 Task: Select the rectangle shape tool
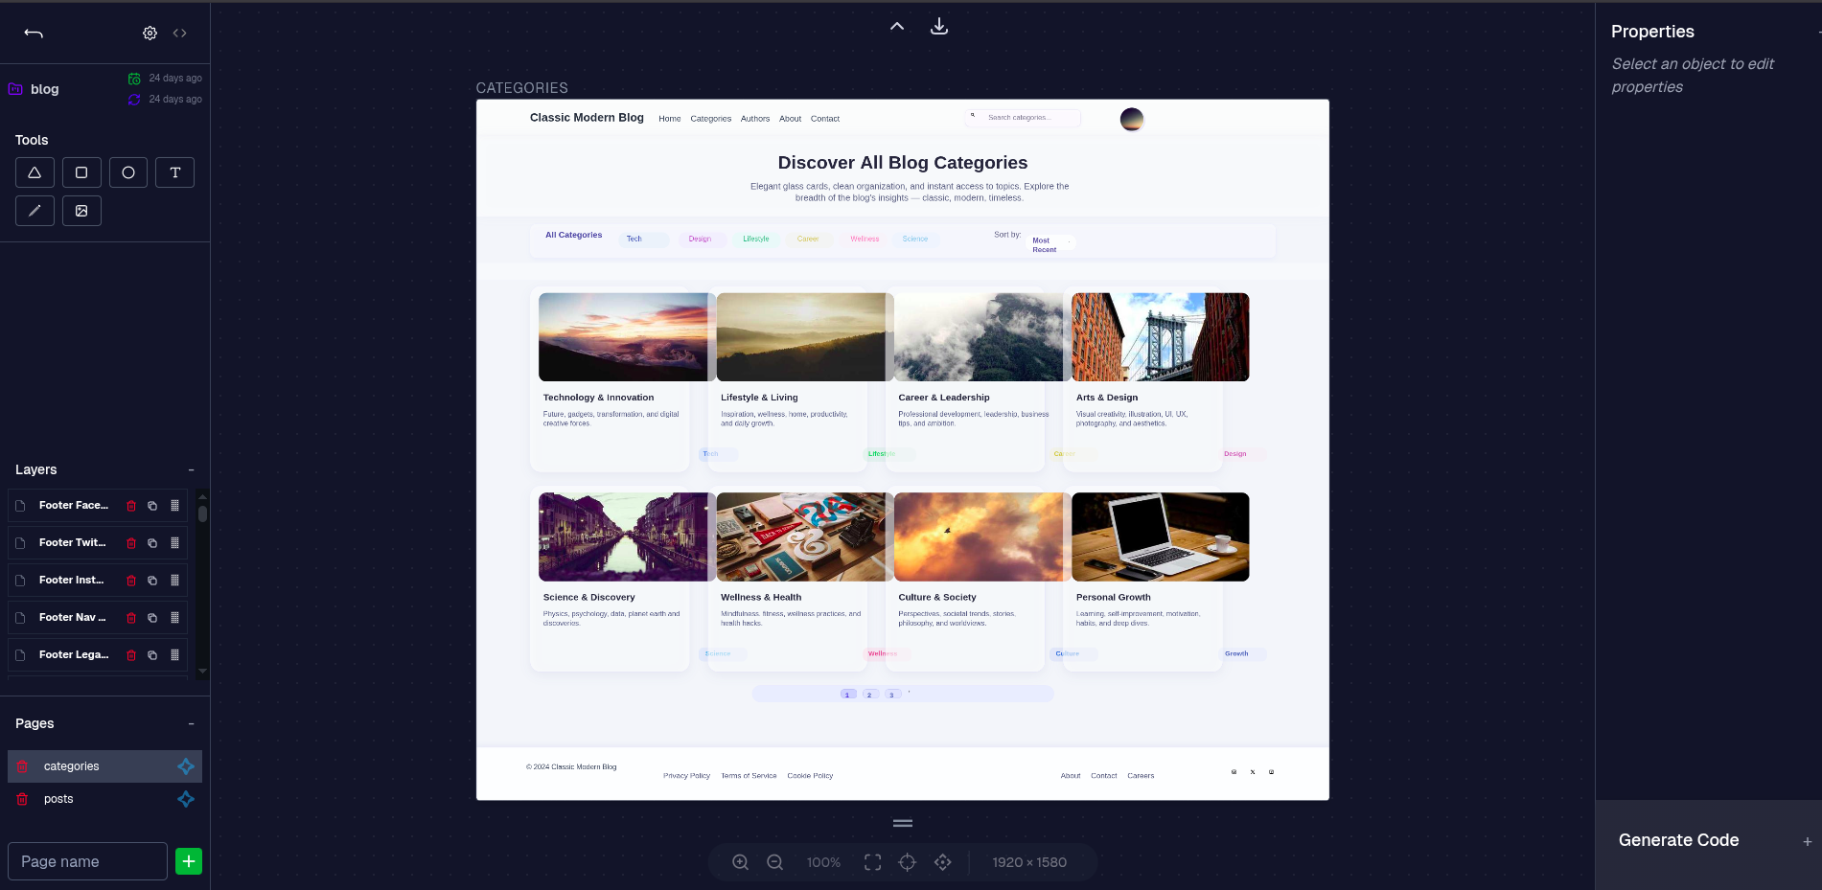[81, 172]
